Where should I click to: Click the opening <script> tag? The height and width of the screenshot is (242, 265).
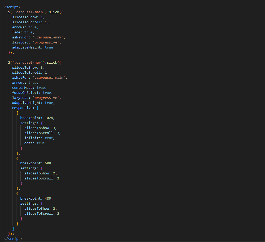point(12,7)
